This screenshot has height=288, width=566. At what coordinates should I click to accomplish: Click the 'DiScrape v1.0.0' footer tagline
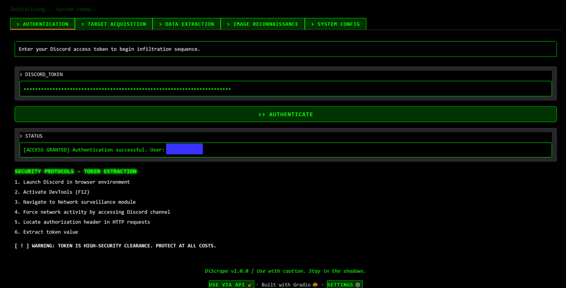tap(285, 271)
